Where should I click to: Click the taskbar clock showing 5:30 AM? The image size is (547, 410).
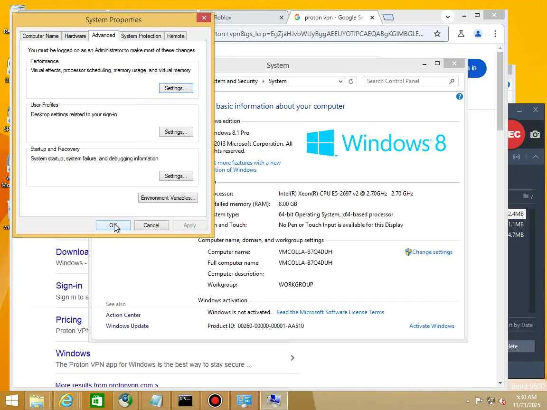coord(526,401)
